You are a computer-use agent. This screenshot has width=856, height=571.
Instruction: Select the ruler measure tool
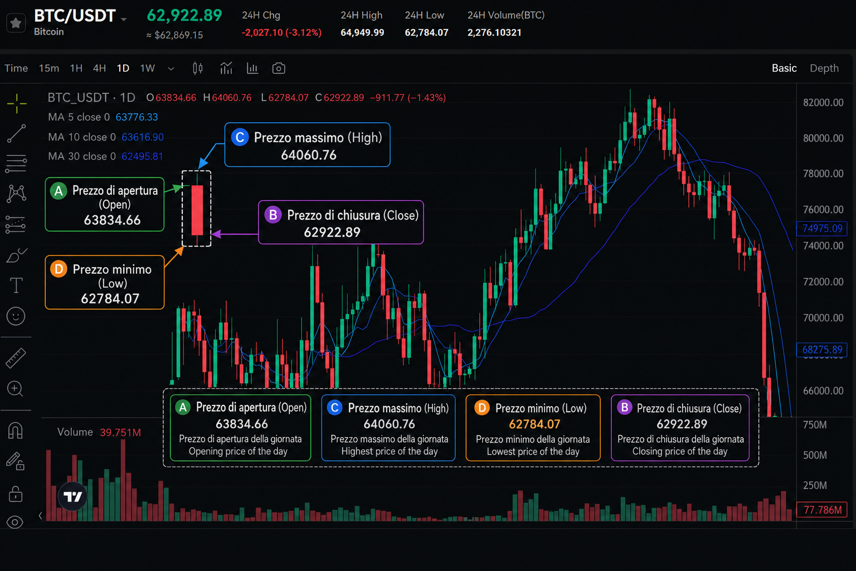[16, 358]
